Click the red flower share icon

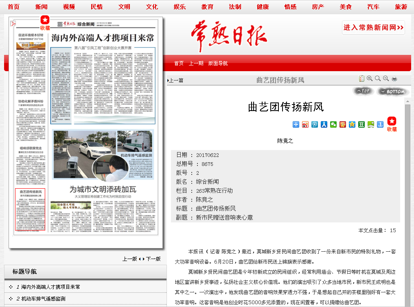pyautogui.click(x=343, y=124)
